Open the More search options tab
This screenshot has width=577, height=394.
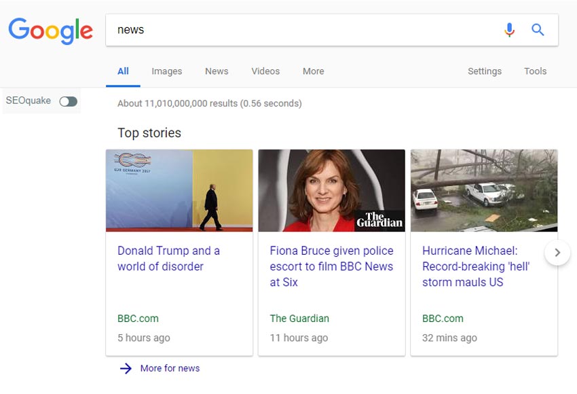[314, 71]
